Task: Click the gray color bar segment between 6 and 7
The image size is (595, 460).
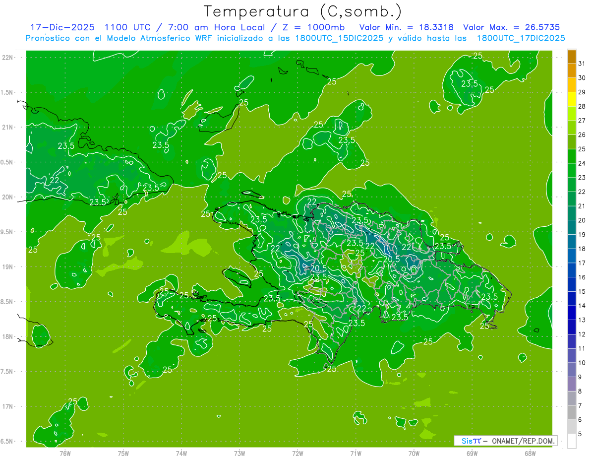Action: point(572,413)
